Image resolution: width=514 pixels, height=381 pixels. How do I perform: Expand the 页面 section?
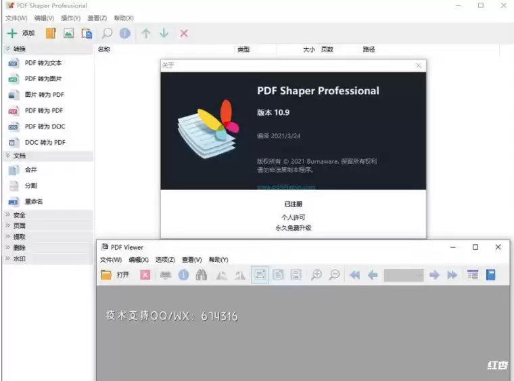(49, 226)
